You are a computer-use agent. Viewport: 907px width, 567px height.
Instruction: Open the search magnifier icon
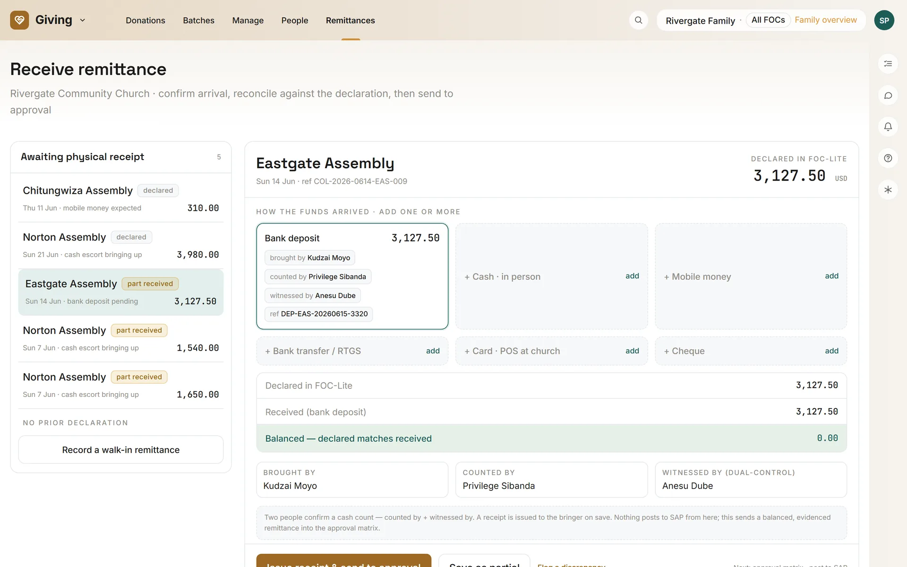click(x=638, y=20)
